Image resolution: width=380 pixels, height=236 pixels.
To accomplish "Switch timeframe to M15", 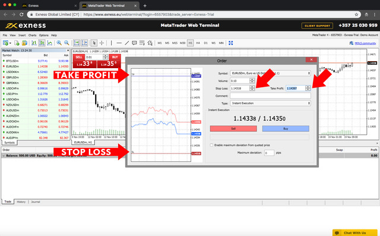I will [175, 43].
